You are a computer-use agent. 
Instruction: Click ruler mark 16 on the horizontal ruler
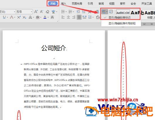point(151,24)
